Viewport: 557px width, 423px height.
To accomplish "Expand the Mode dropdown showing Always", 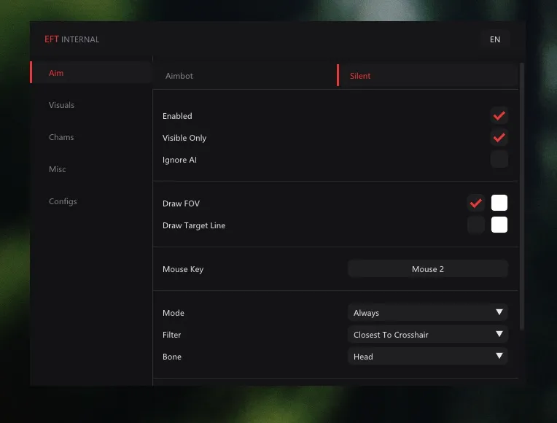I will 428,313.
